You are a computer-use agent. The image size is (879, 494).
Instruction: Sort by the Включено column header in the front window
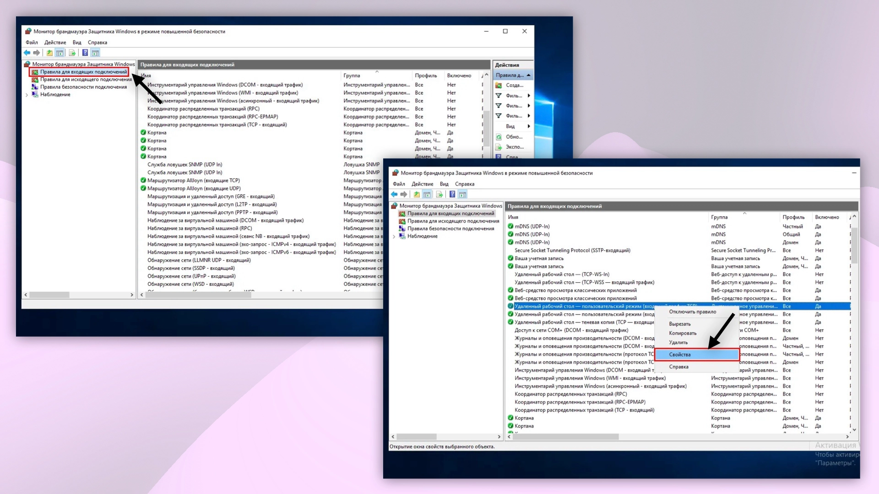tap(826, 217)
